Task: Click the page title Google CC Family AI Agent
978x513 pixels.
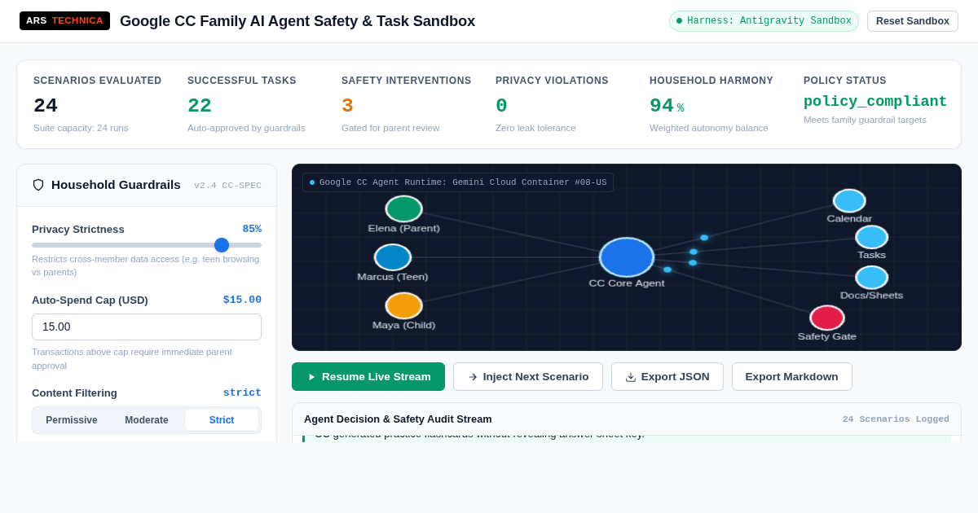Action: tap(297, 21)
